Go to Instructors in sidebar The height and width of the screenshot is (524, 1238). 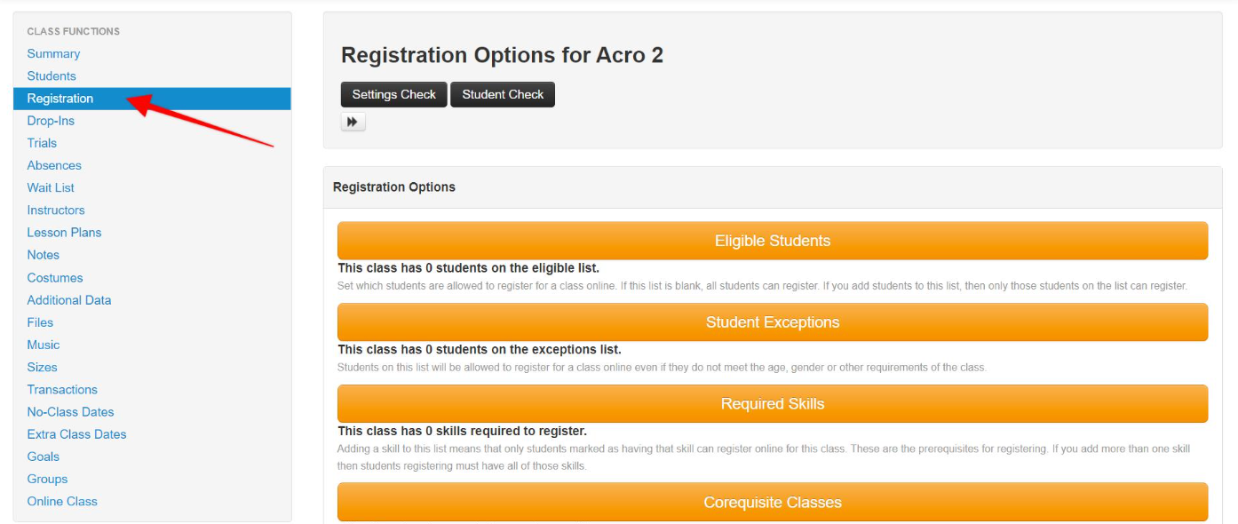(56, 210)
